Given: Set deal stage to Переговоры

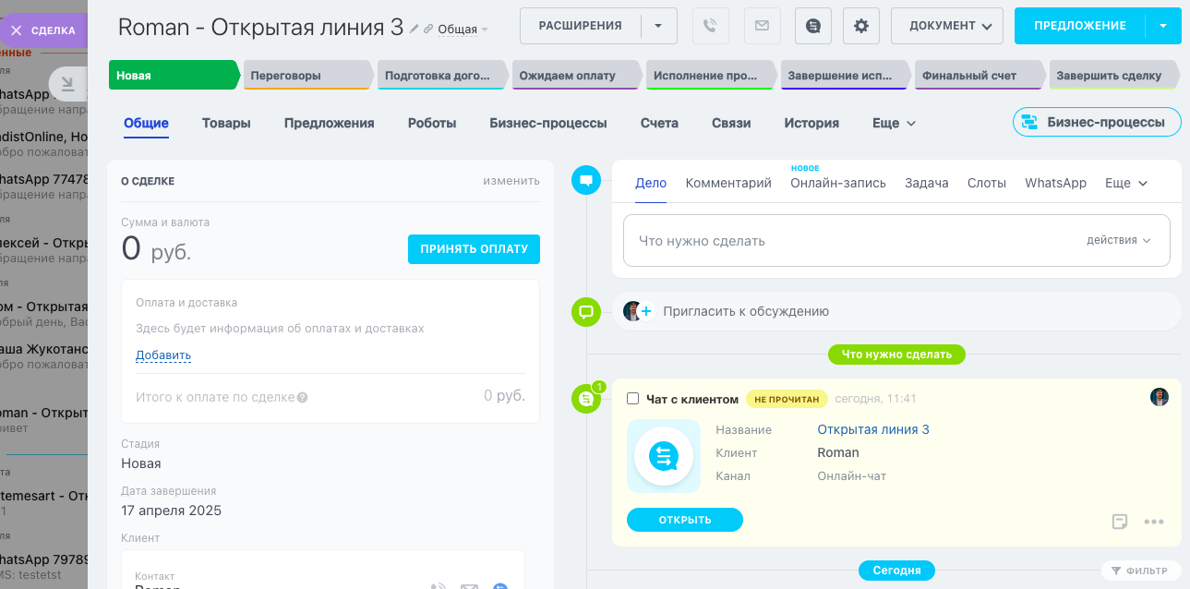Looking at the screenshot, I should pos(308,76).
